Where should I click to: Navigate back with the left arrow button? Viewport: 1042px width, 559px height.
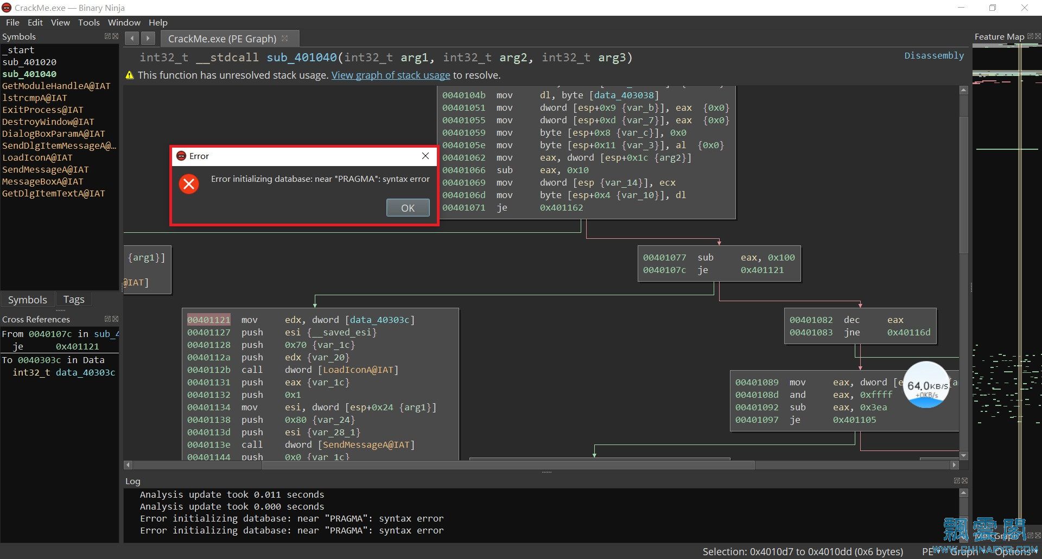[x=132, y=39]
